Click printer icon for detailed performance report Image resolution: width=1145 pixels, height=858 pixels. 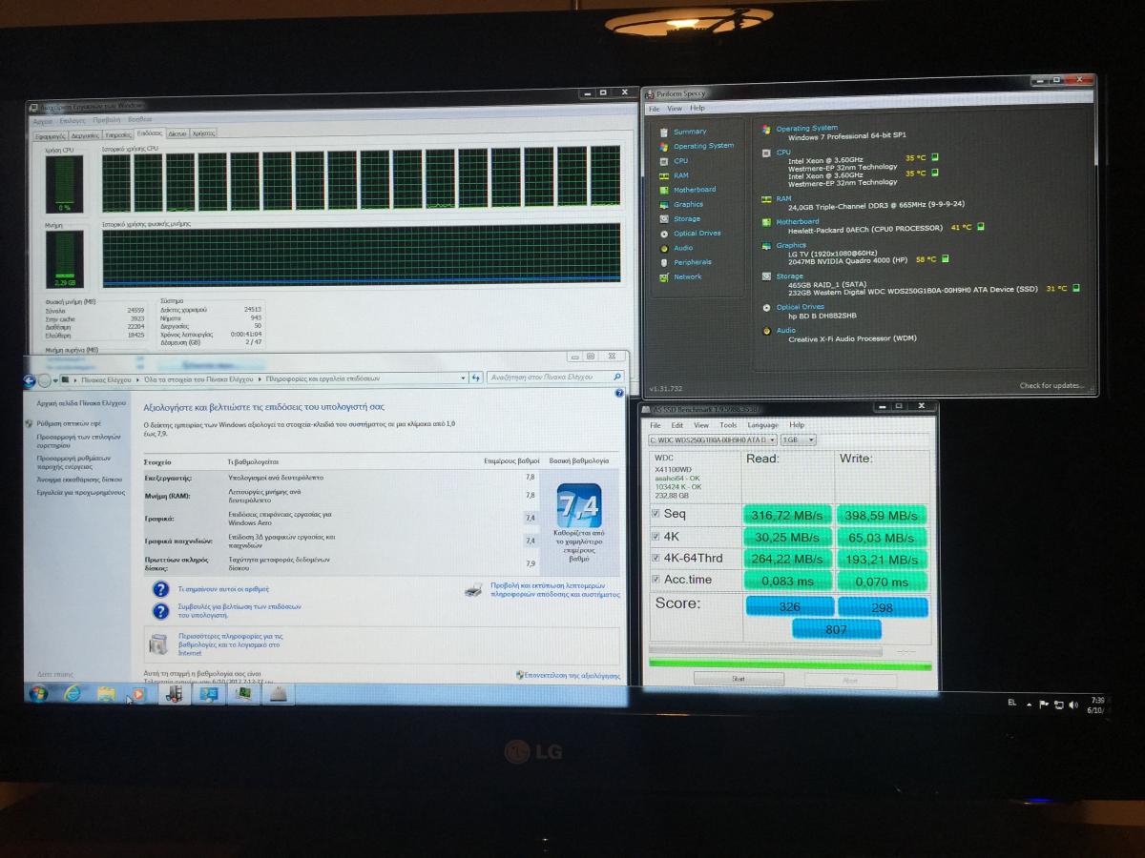click(x=473, y=590)
